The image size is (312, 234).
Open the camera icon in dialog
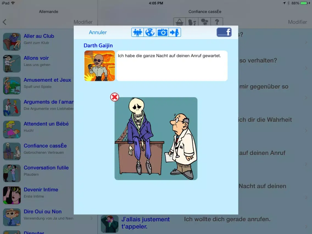pos(162,32)
